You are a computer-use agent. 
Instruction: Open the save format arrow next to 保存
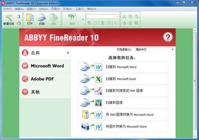pos(83,20)
